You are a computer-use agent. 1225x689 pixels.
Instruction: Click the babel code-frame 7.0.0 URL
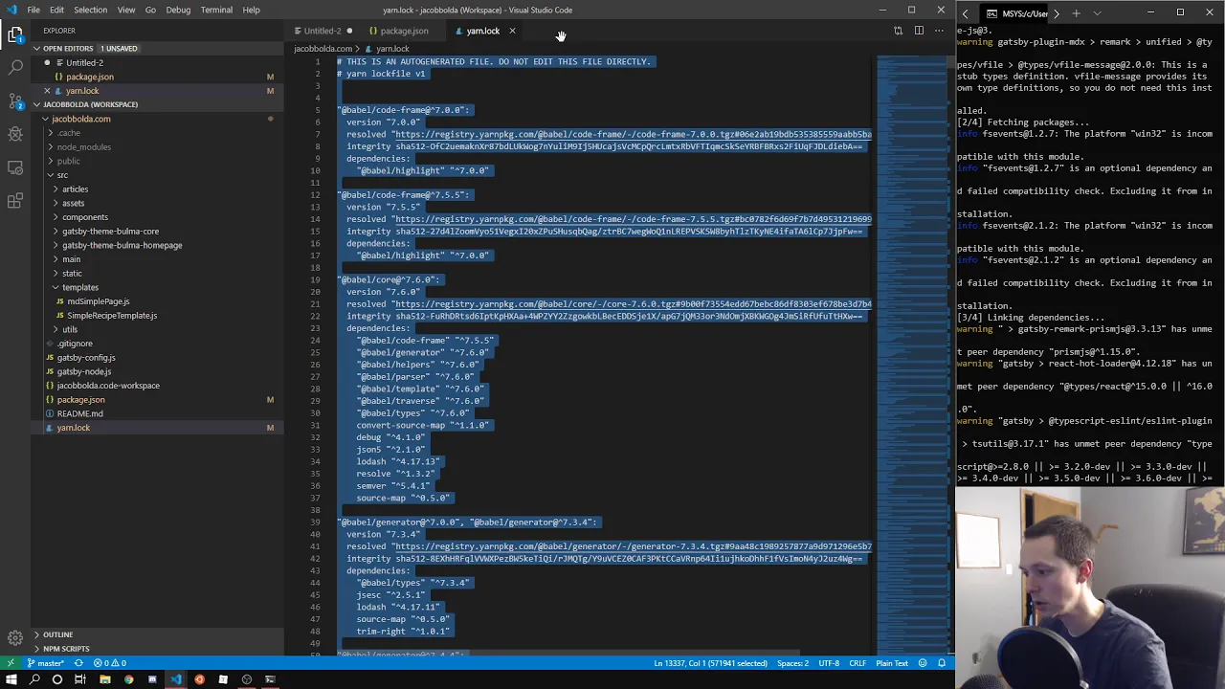click(x=633, y=135)
